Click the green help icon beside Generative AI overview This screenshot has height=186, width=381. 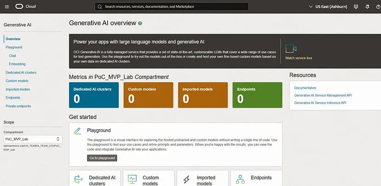click(140, 23)
